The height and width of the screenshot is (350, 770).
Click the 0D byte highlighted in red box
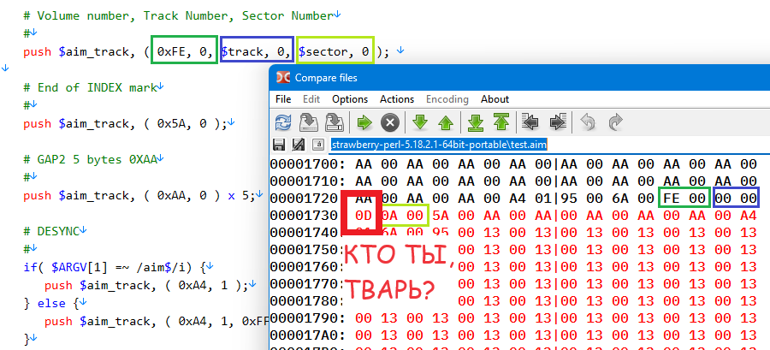click(362, 216)
